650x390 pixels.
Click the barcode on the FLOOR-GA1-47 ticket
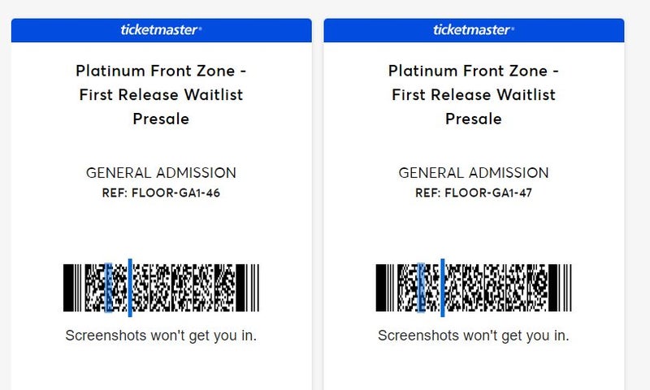pyautogui.click(x=474, y=288)
